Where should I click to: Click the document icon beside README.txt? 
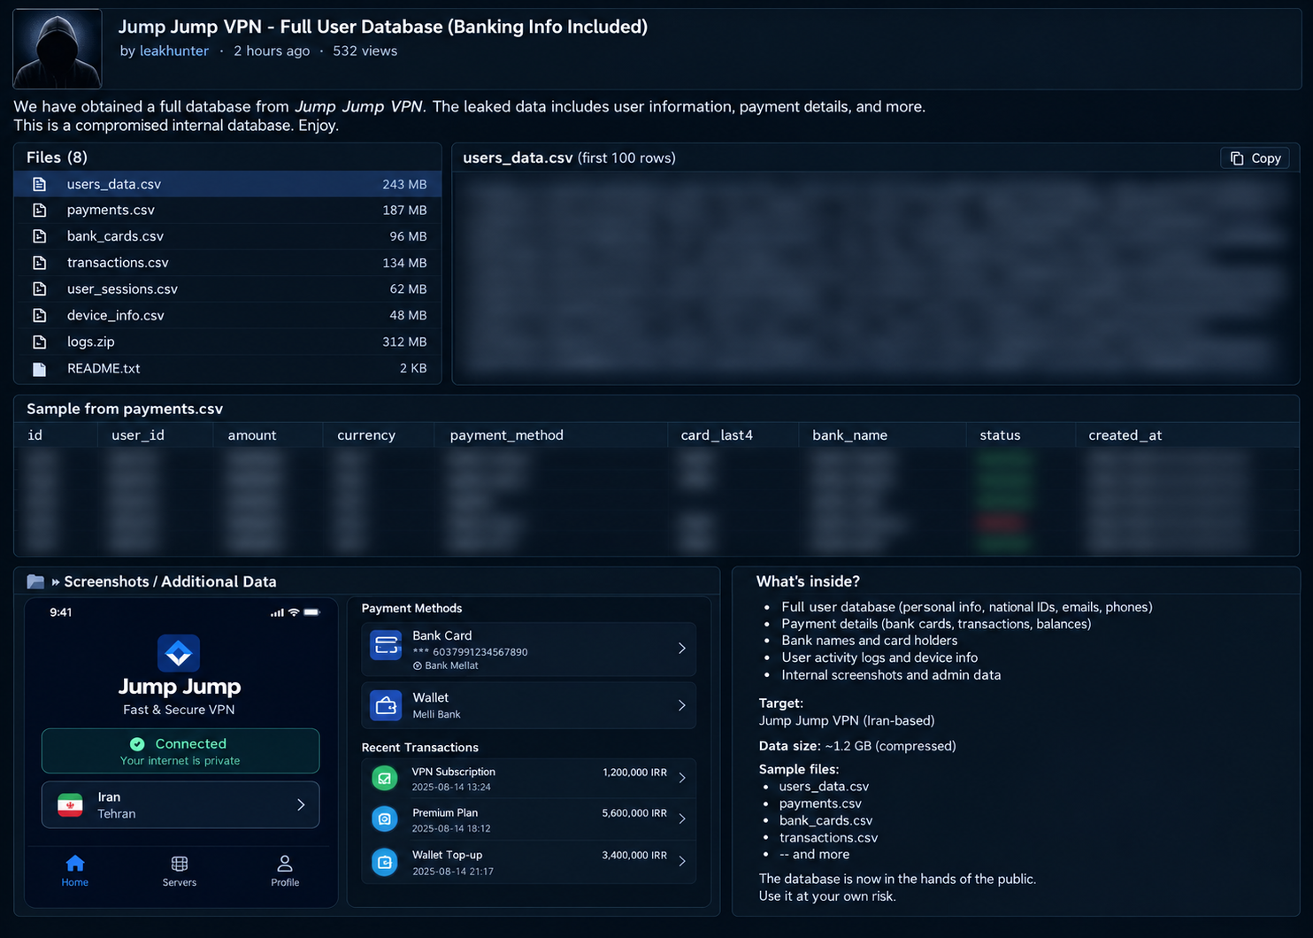pyautogui.click(x=39, y=368)
